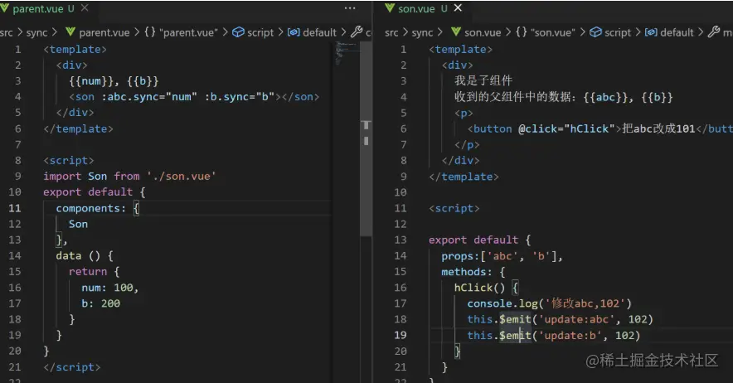Viewport: 733px width, 383px height.
Task: Click the left editor's vertical scrollbar
Action: coord(366,139)
